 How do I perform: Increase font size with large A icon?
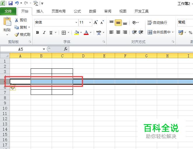pos(96,22)
